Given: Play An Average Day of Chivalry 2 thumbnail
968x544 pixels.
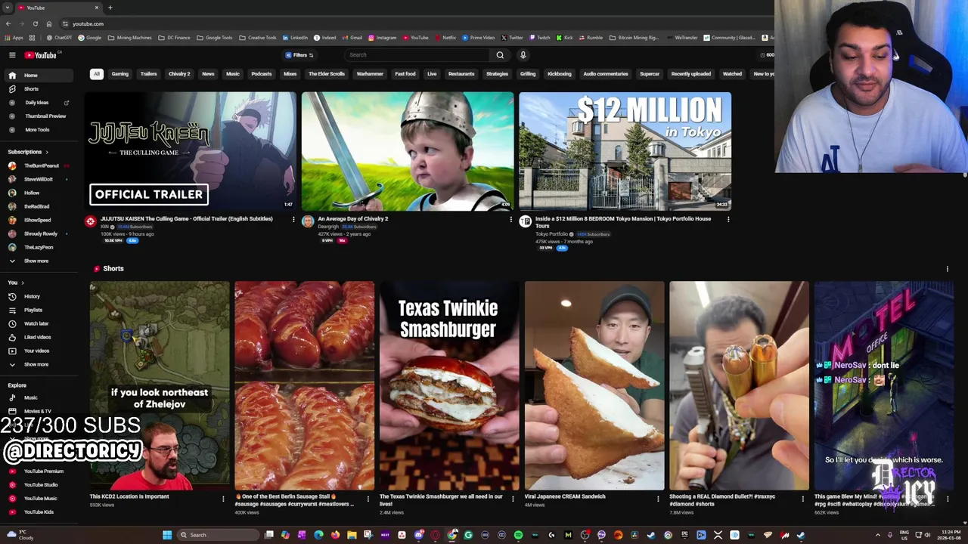Looking at the screenshot, I should (408, 151).
